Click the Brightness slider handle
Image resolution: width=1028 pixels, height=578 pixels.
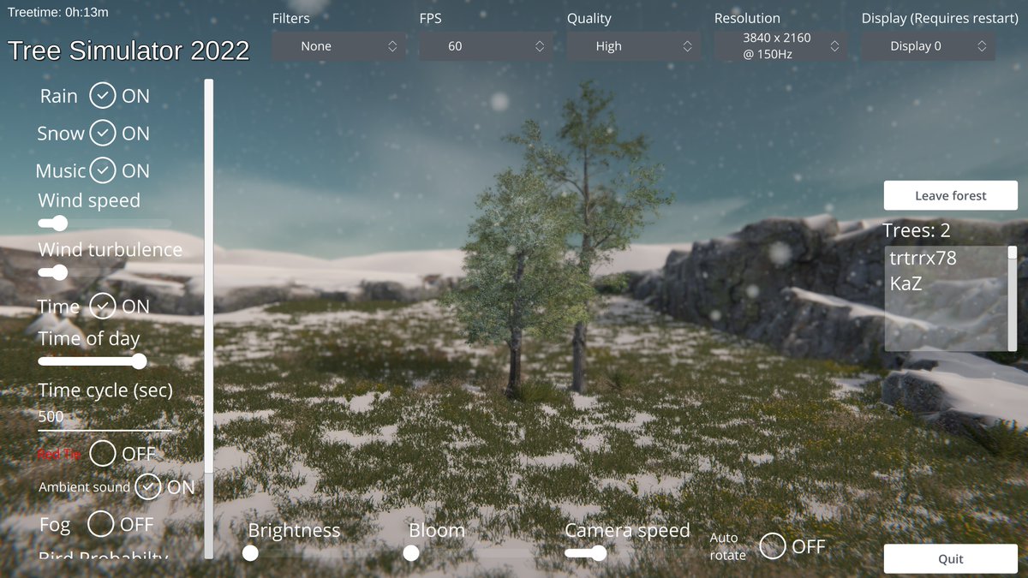click(250, 553)
